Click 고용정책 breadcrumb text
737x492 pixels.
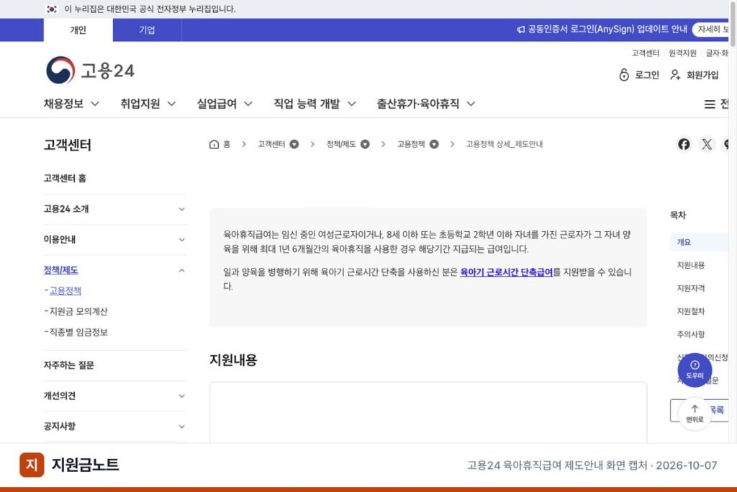pyautogui.click(x=411, y=144)
